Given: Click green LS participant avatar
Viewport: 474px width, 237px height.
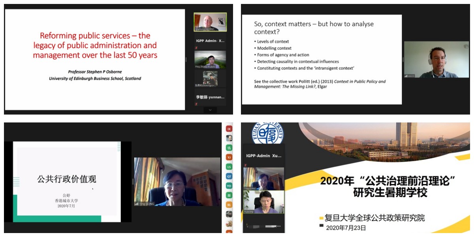Looking at the screenshot, I should pos(229,167).
